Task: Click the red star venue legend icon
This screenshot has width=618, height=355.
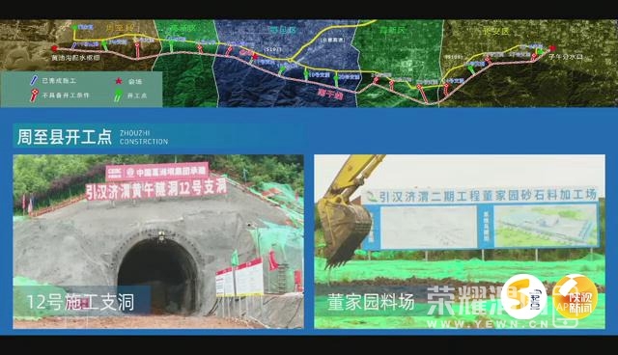Action: (119, 81)
